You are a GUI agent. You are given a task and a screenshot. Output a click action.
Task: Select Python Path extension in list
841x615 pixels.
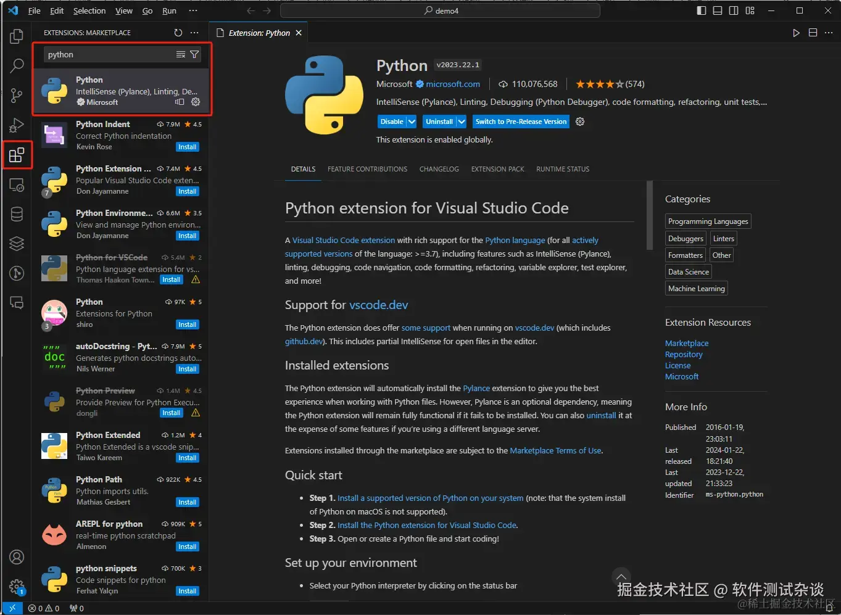121,490
